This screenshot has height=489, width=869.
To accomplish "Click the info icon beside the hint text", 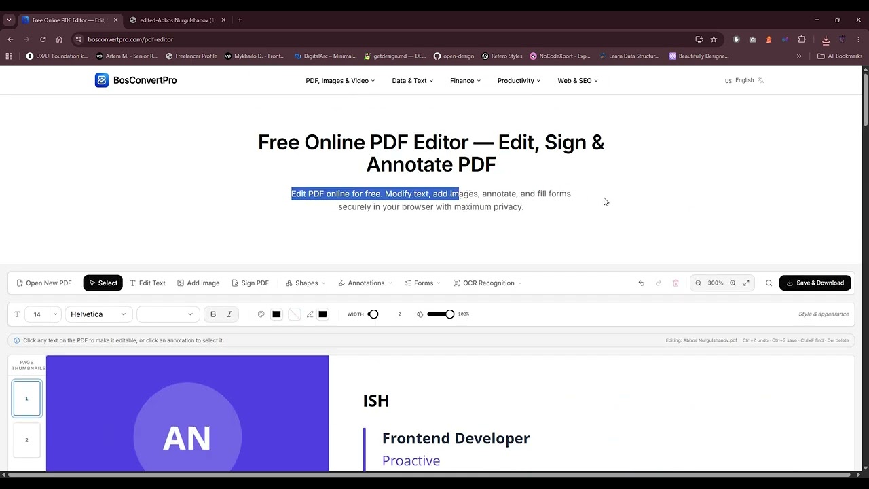I will coord(16,340).
